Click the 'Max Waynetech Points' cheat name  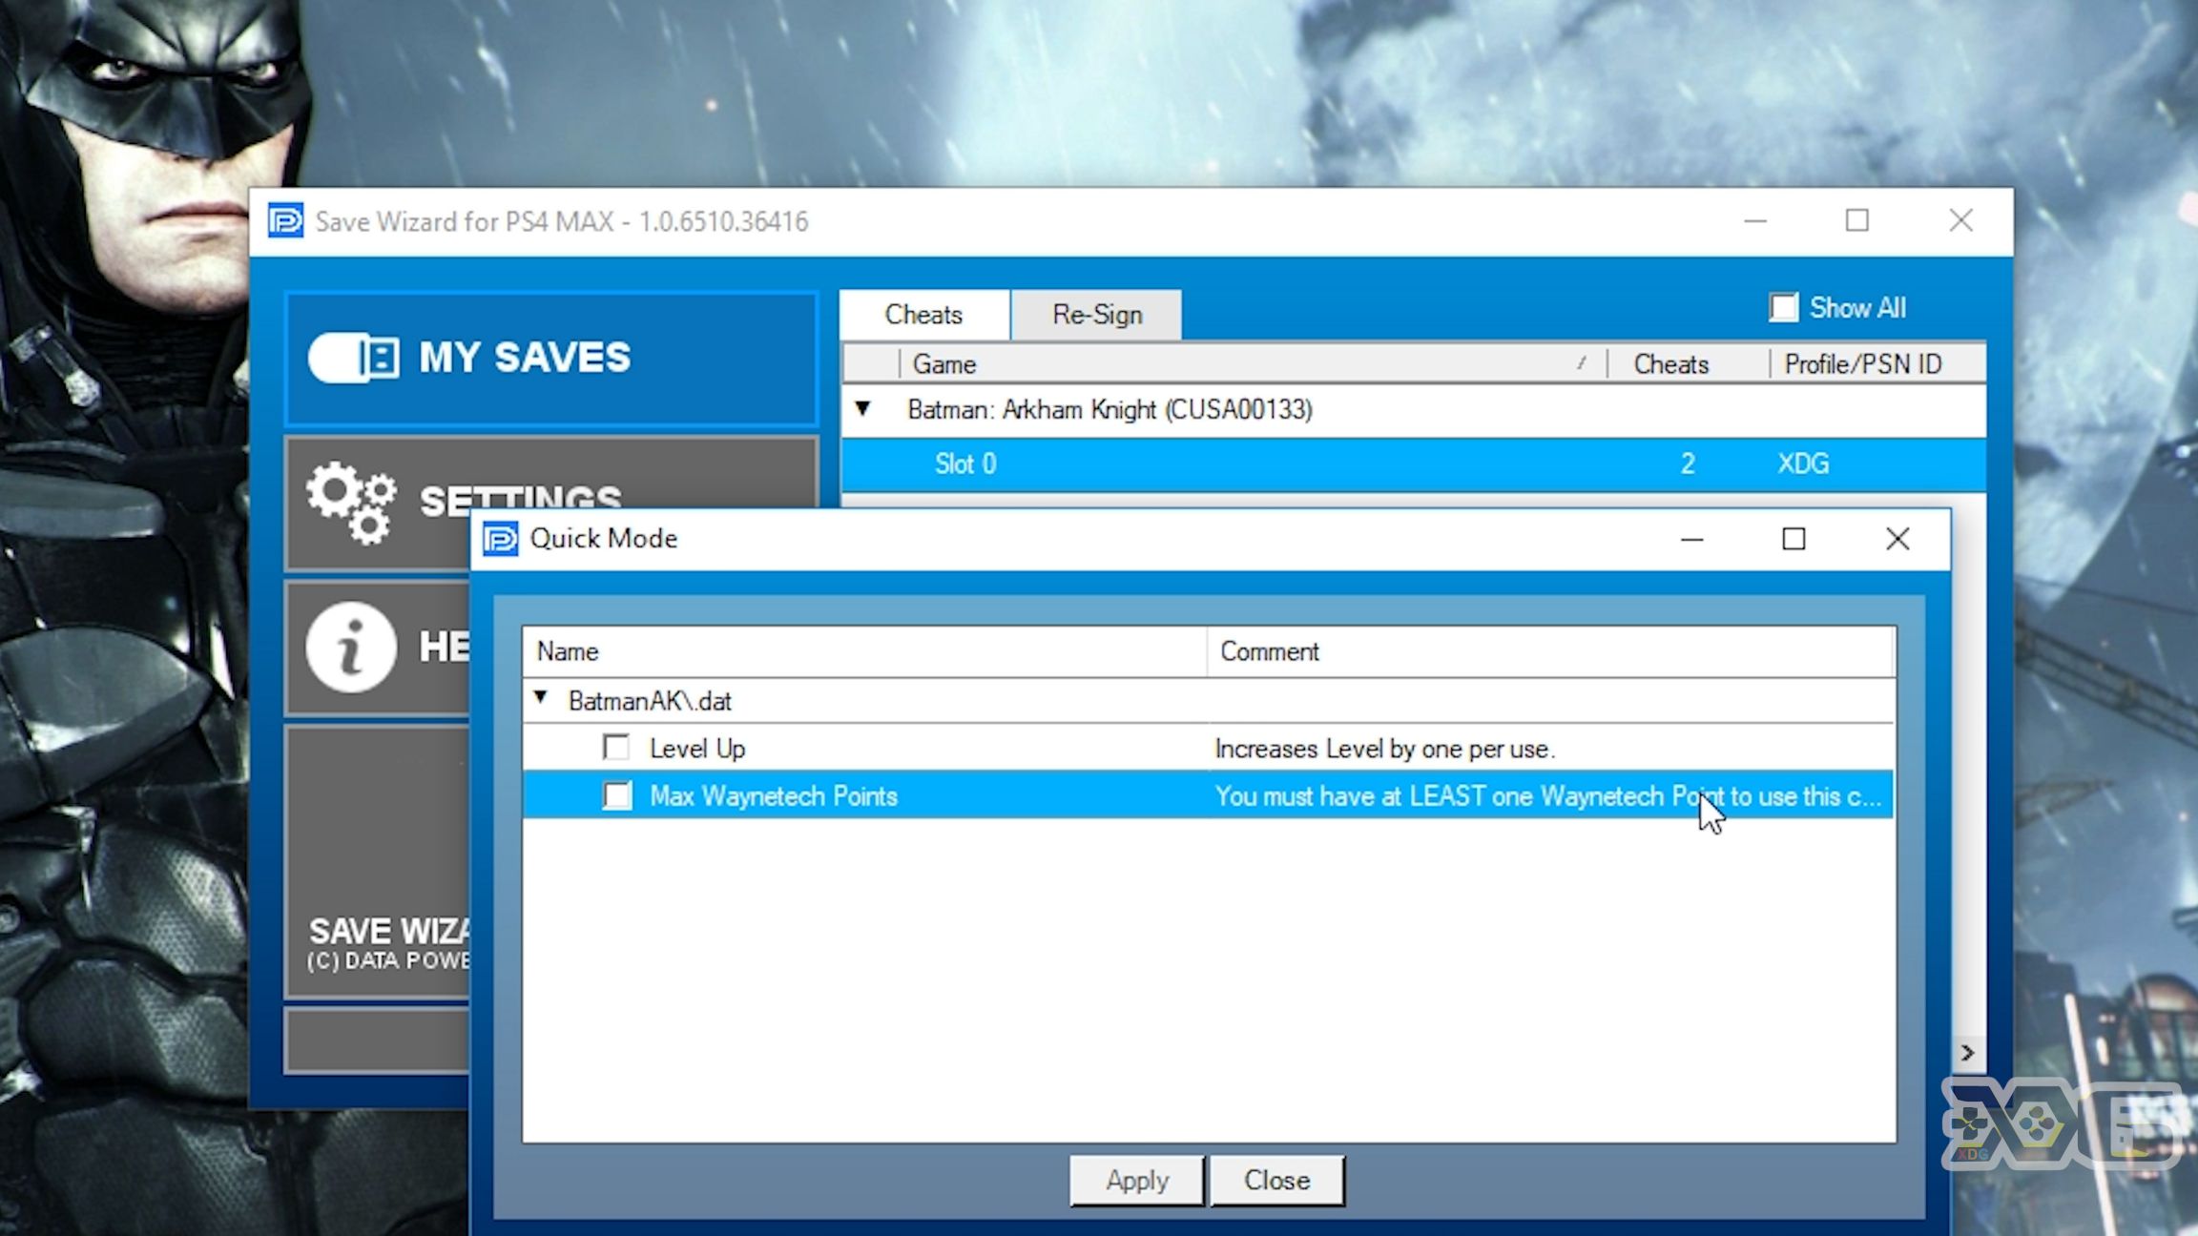tap(774, 796)
